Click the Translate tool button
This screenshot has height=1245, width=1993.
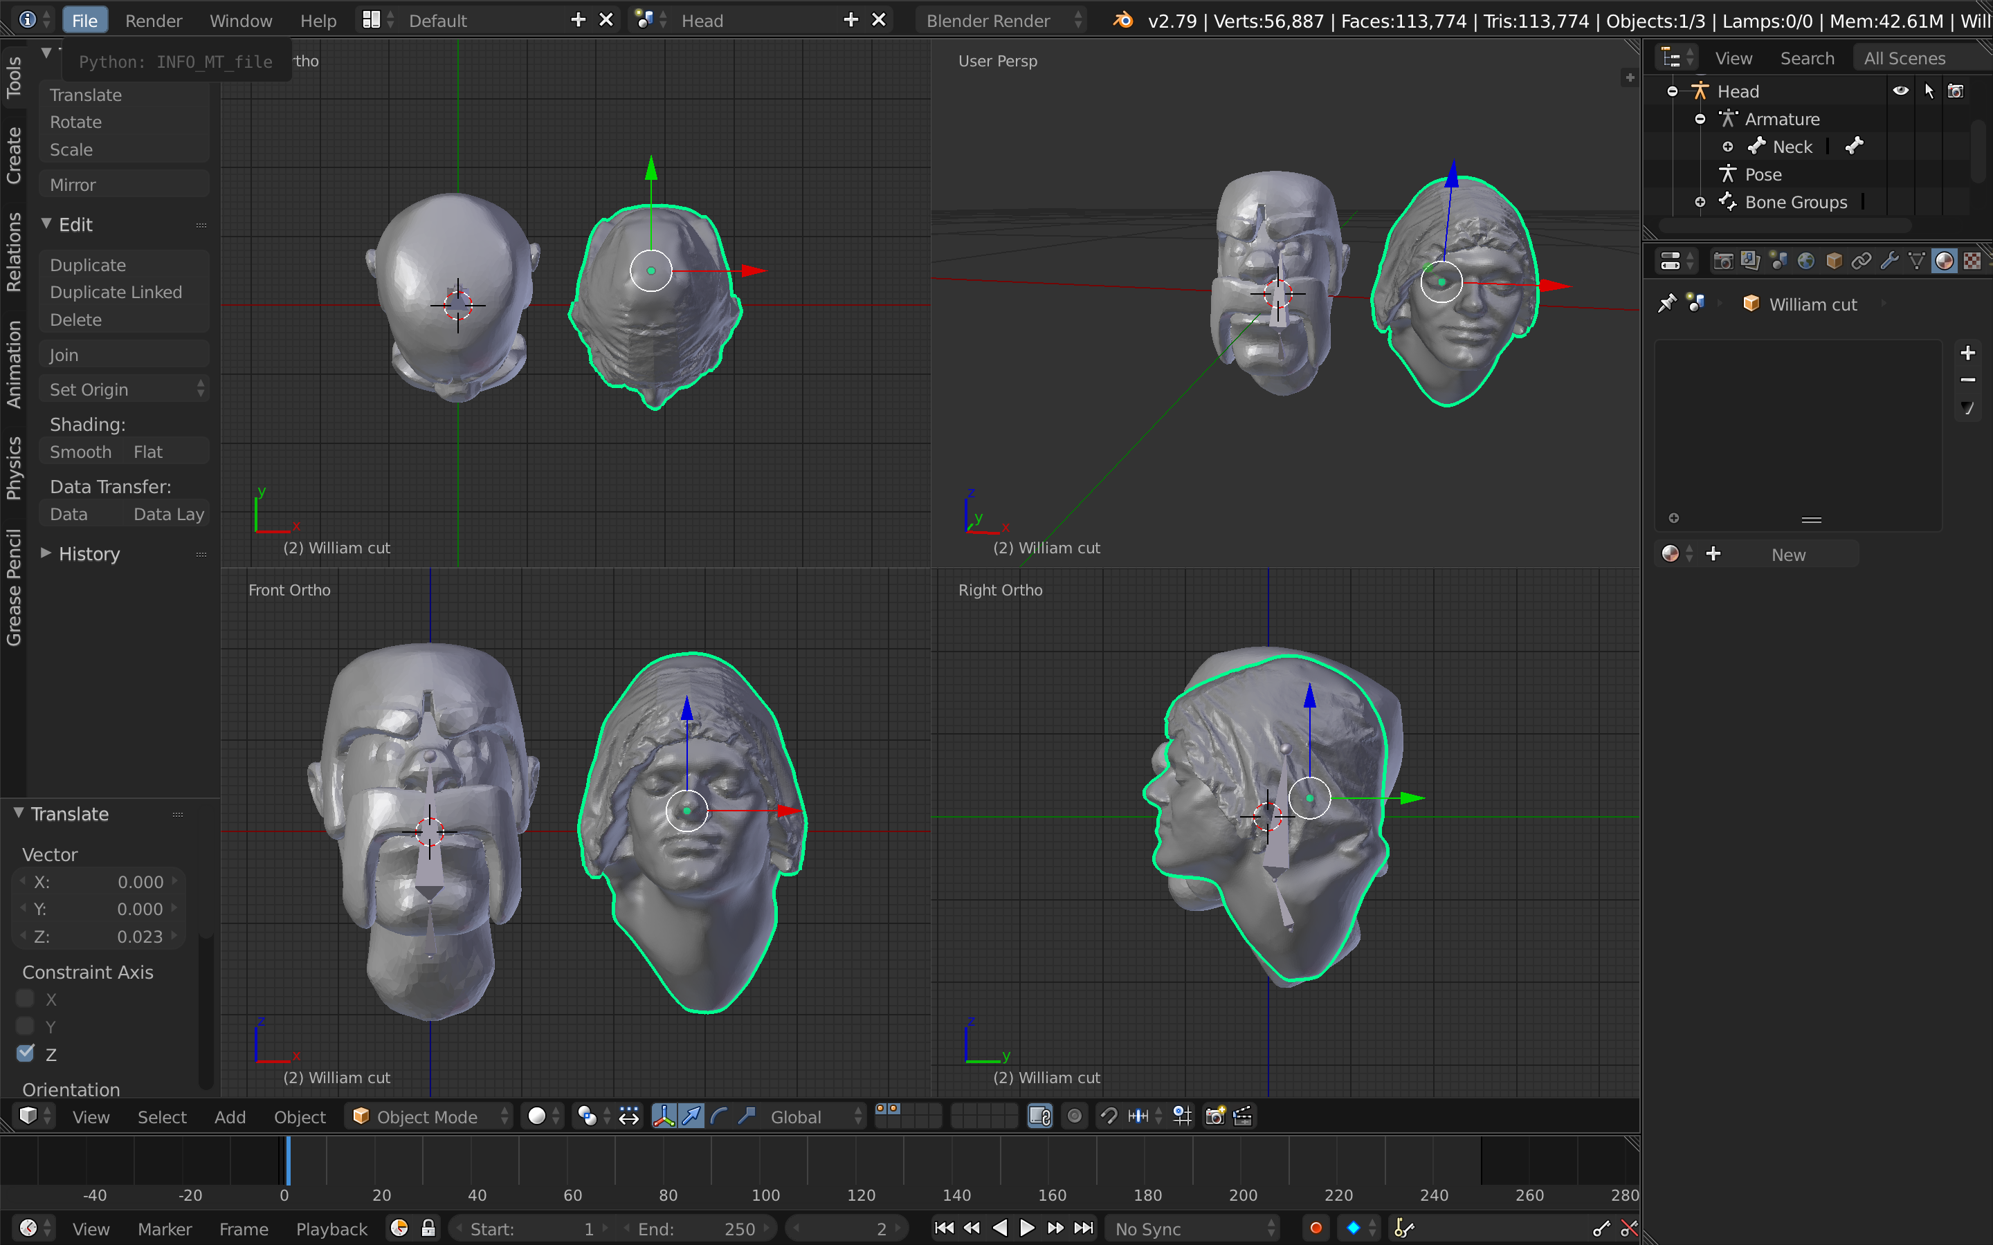(x=125, y=95)
